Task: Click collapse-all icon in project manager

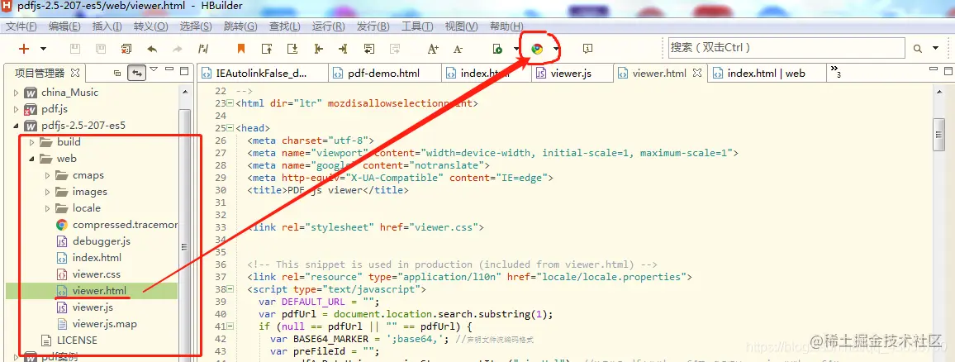Action: click(x=117, y=73)
